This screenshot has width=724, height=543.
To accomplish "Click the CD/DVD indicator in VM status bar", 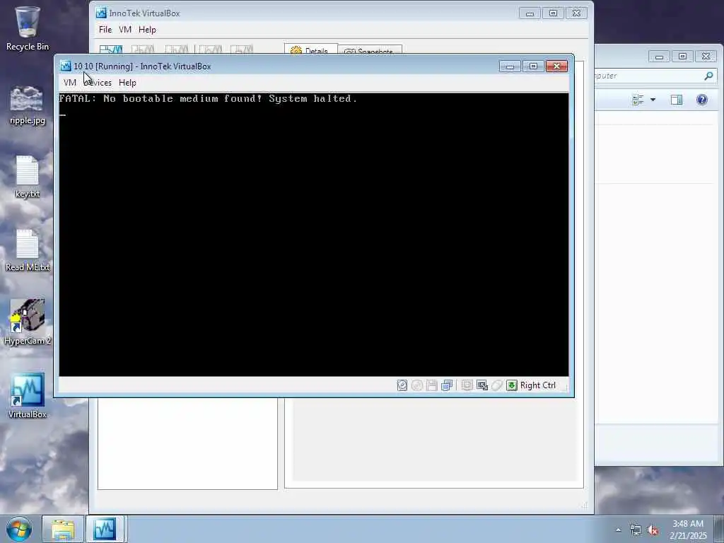I will coord(417,385).
